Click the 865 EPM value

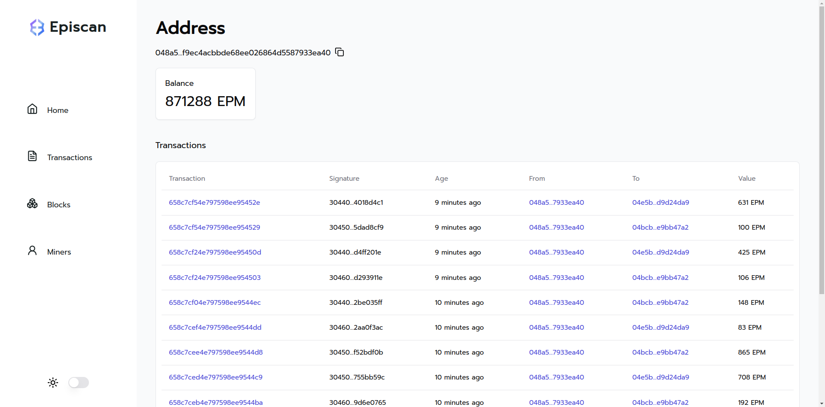pos(752,352)
